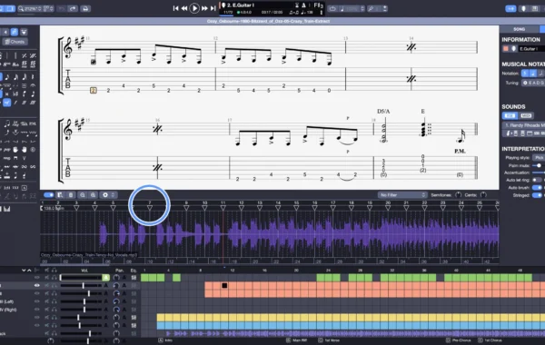
Task: Select the Main Riff section marker
Action: 297,340
